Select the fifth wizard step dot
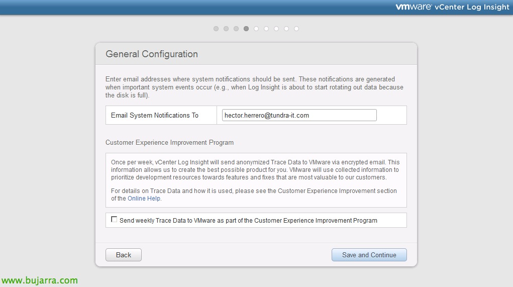This screenshot has width=513, height=287. (256, 29)
